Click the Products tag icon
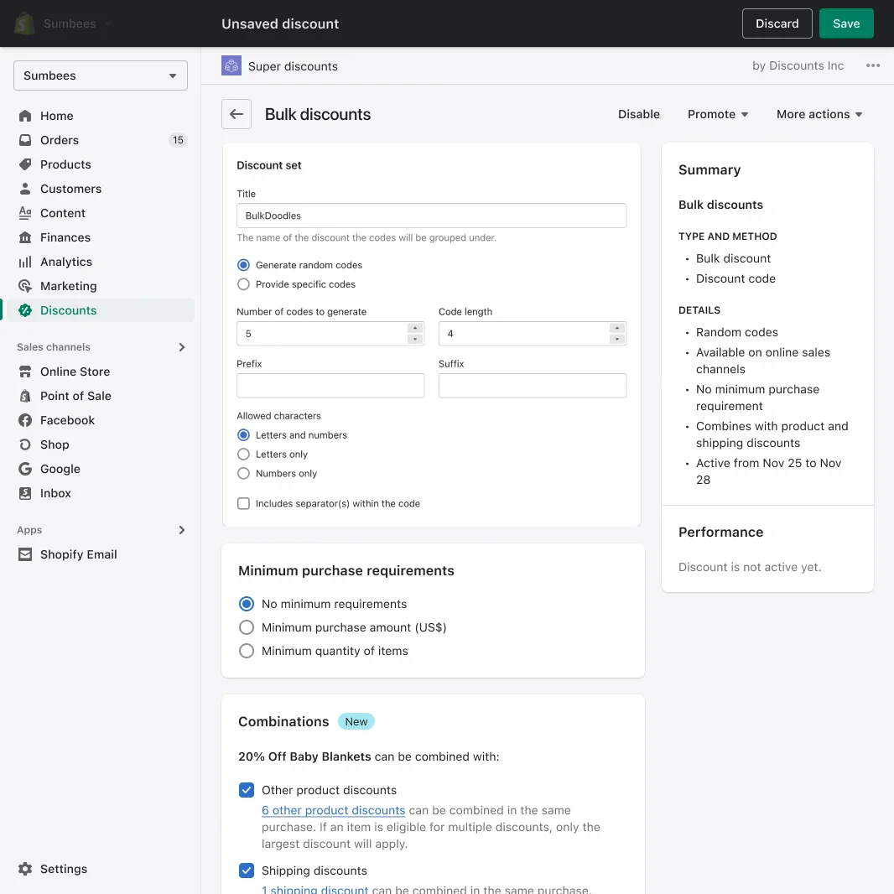 25,164
